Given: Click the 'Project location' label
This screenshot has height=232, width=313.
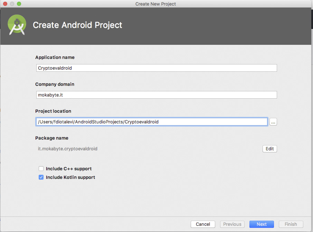Looking at the screenshot, I should [53, 111].
